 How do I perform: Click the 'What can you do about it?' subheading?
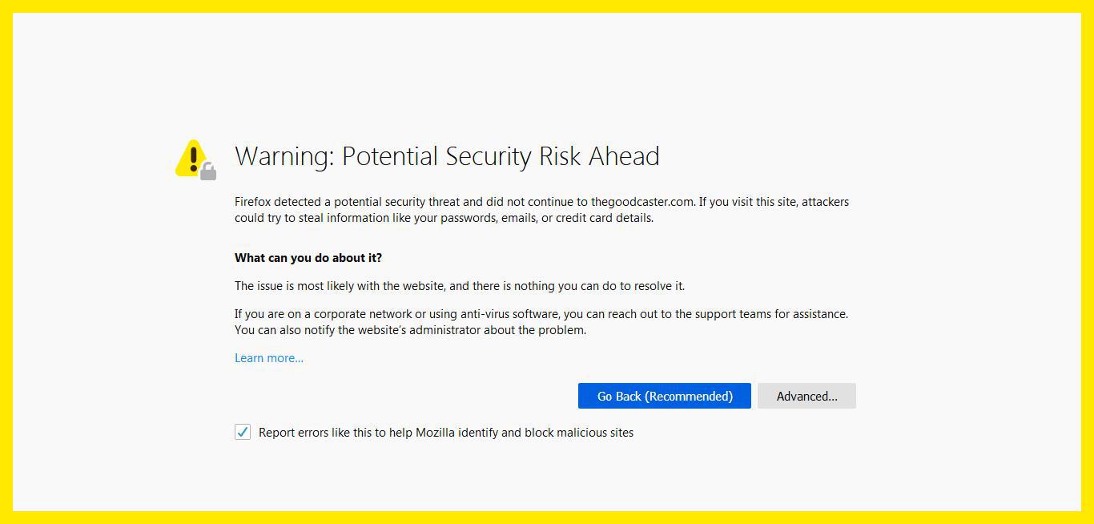pyautogui.click(x=308, y=258)
